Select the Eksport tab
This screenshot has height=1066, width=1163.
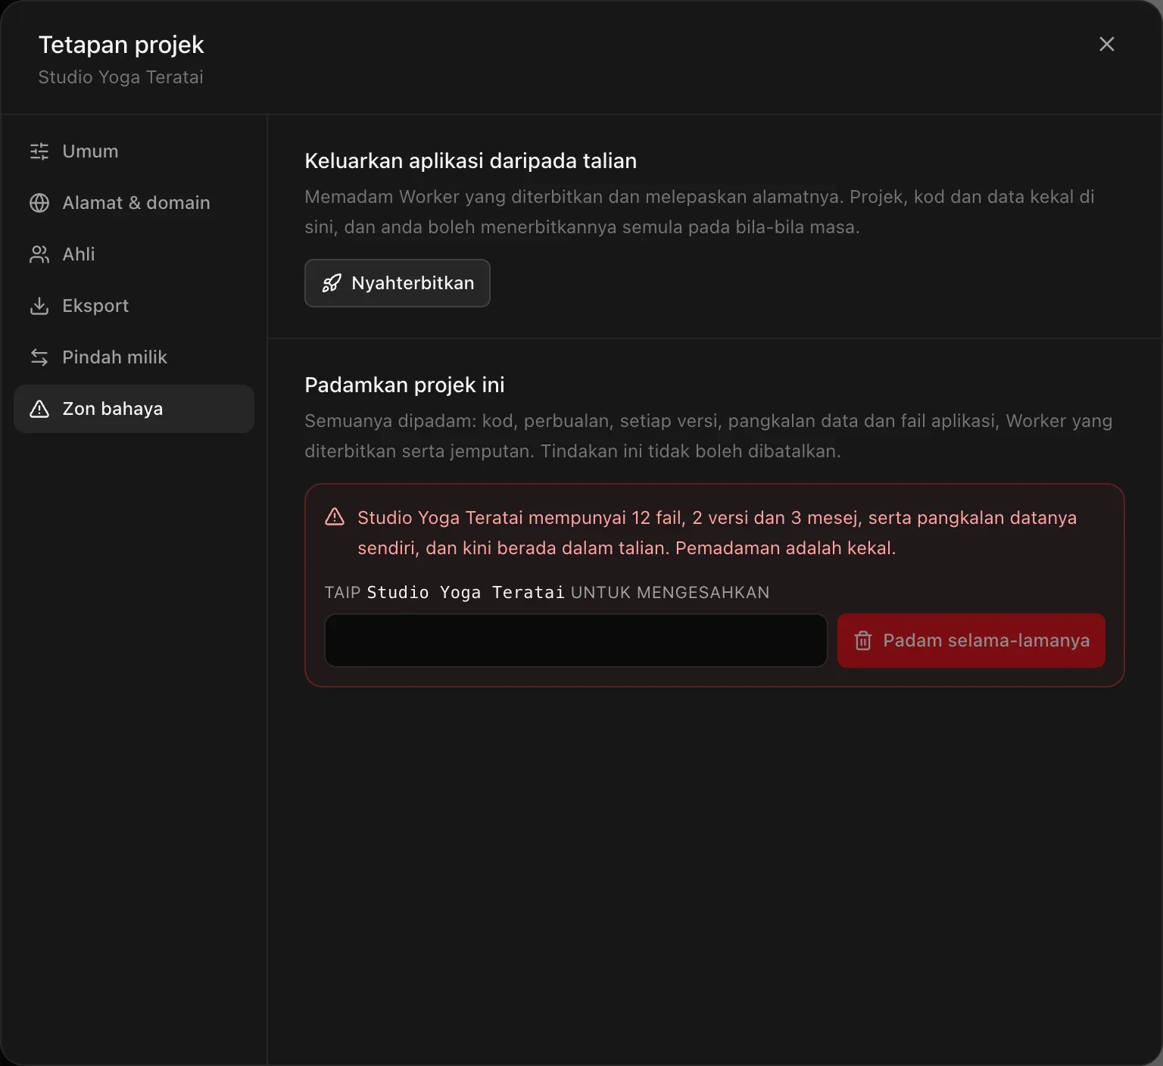click(134, 306)
